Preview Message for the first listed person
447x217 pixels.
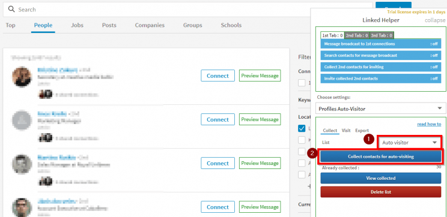coord(260,76)
